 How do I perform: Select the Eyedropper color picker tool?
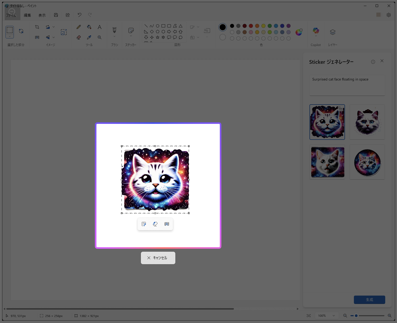click(x=89, y=37)
